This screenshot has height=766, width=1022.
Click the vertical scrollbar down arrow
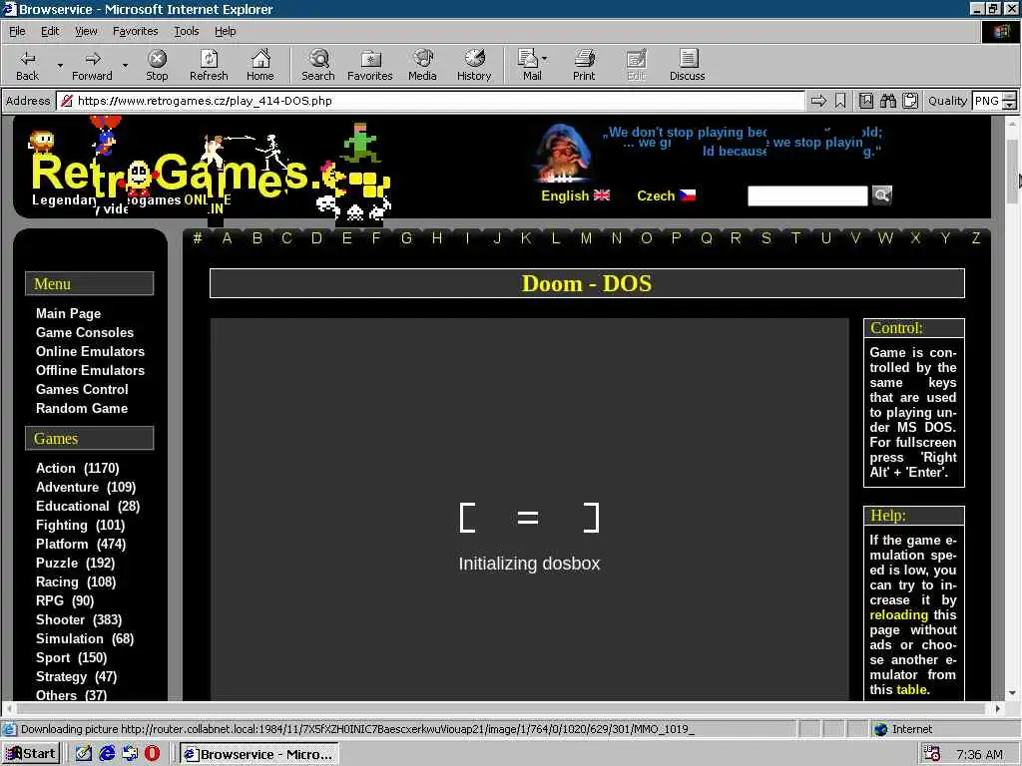(1012, 694)
